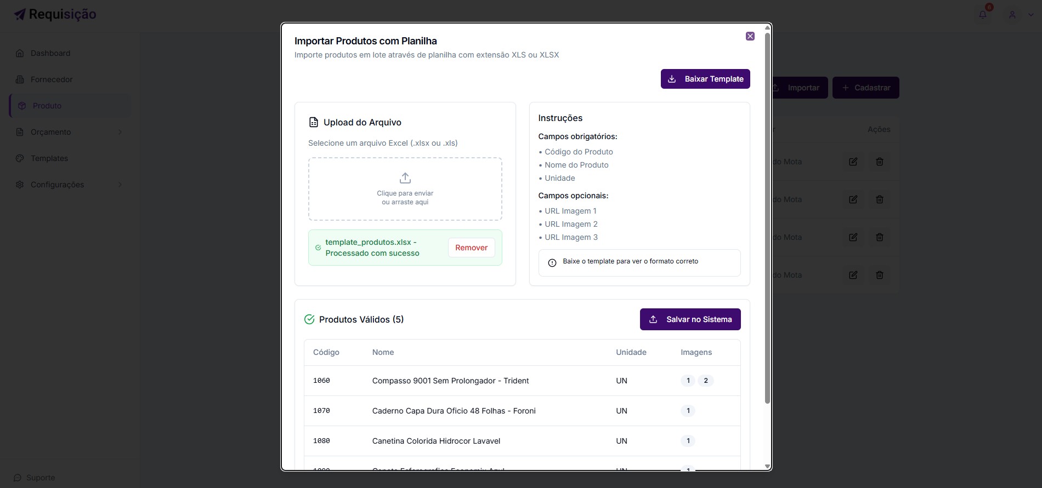Viewport: 1042px width, 488px height.
Task: Click the modal vertical scrollbar
Action: coord(767,219)
